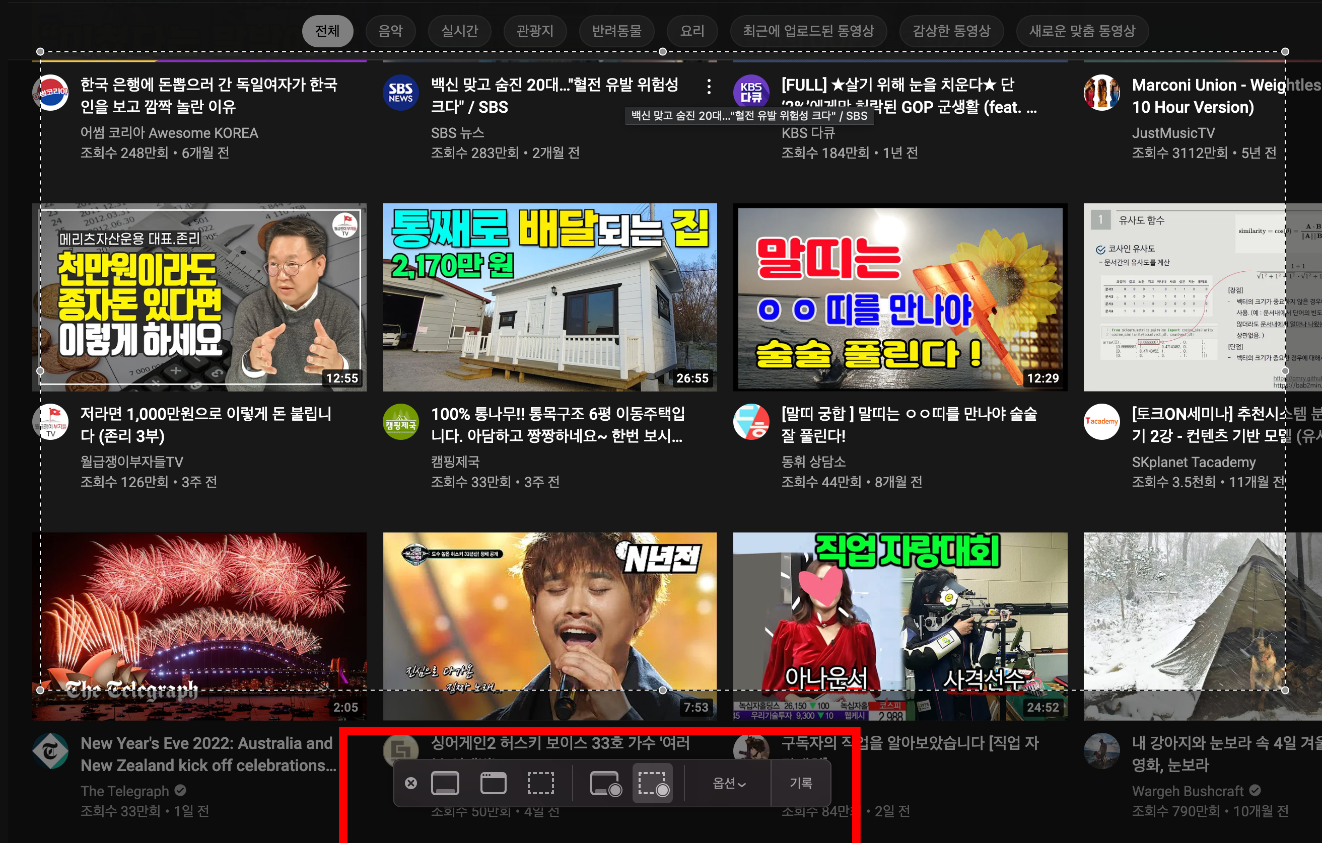Open snowy tent with dog thumbnail

[1202, 627]
